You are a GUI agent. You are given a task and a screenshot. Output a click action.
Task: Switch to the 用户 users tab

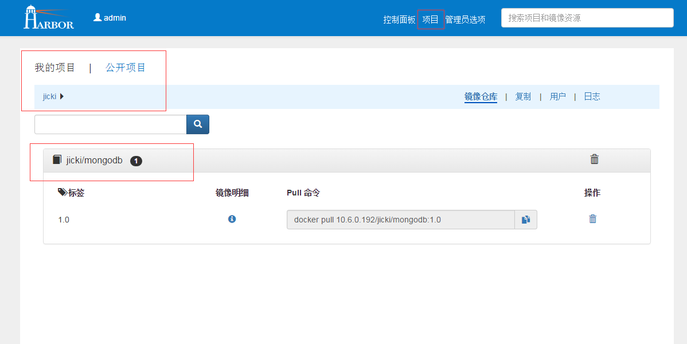coord(557,96)
